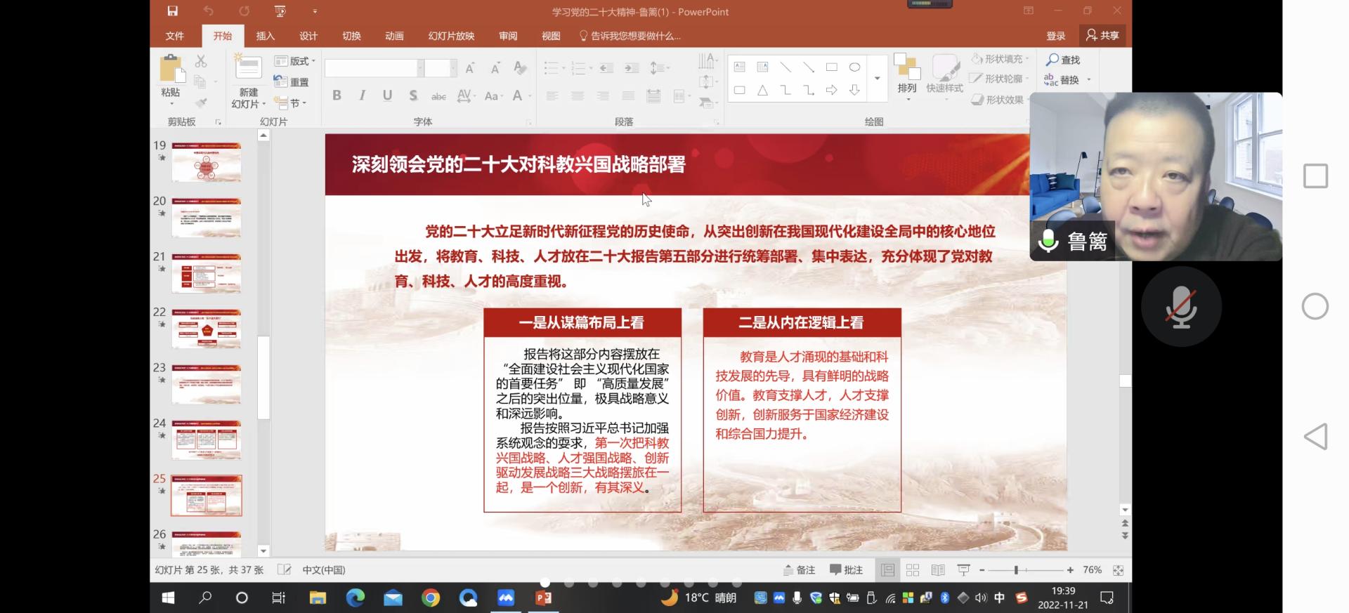The width and height of the screenshot is (1349, 613).
Task: Open the Section (节) dropdown
Action: coord(291,103)
